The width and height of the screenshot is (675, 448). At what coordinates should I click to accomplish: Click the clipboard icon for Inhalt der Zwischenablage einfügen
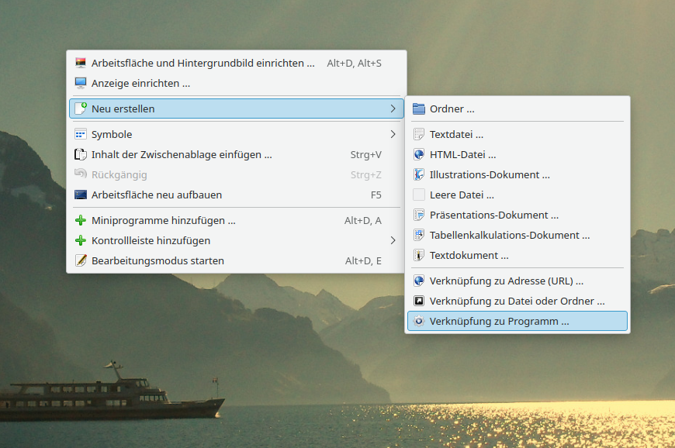pos(81,154)
